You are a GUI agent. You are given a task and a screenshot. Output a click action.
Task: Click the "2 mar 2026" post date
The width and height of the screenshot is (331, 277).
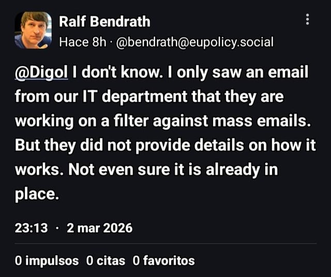click(100, 227)
